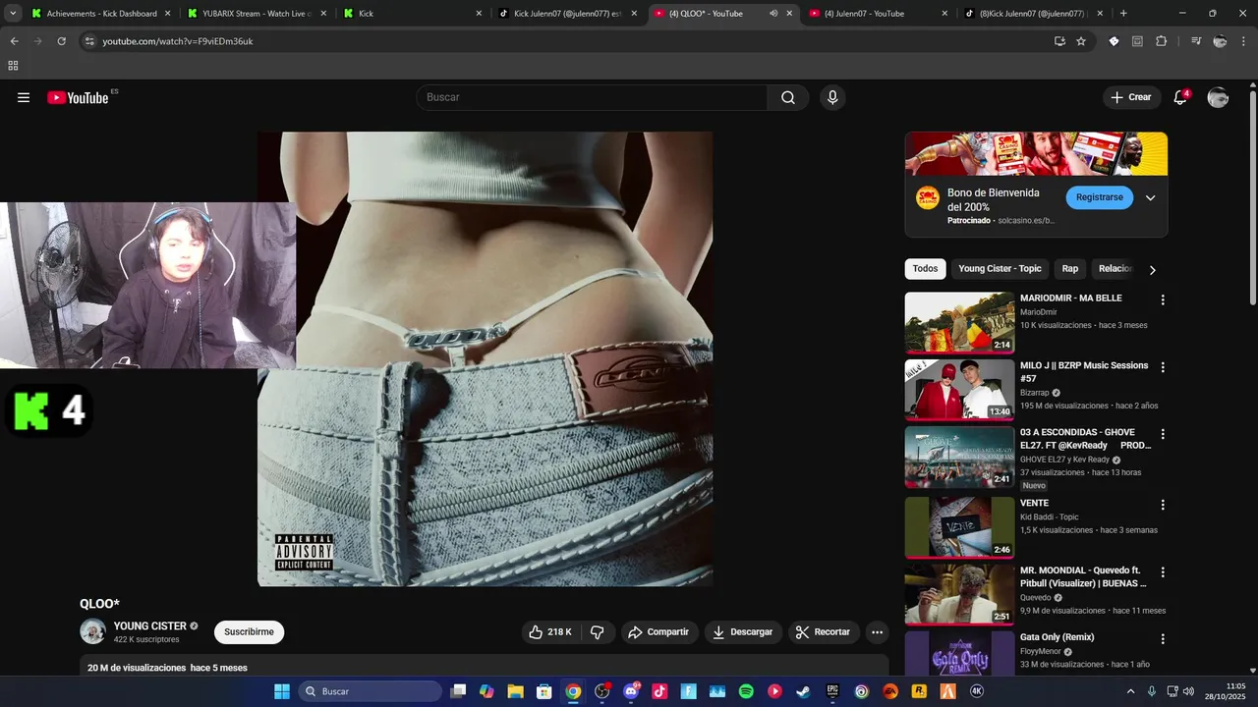This screenshot has width=1258, height=707.
Task: Expand the casino ad chevron
Action: click(x=1151, y=197)
